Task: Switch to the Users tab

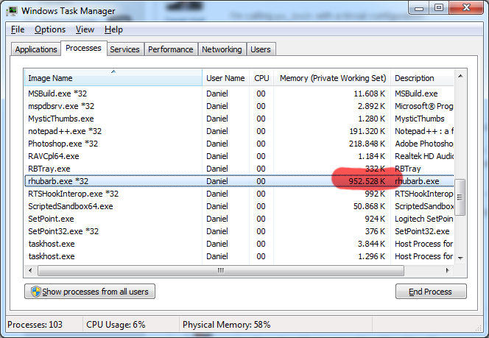Action: pyautogui.click(x=261, y=49)
